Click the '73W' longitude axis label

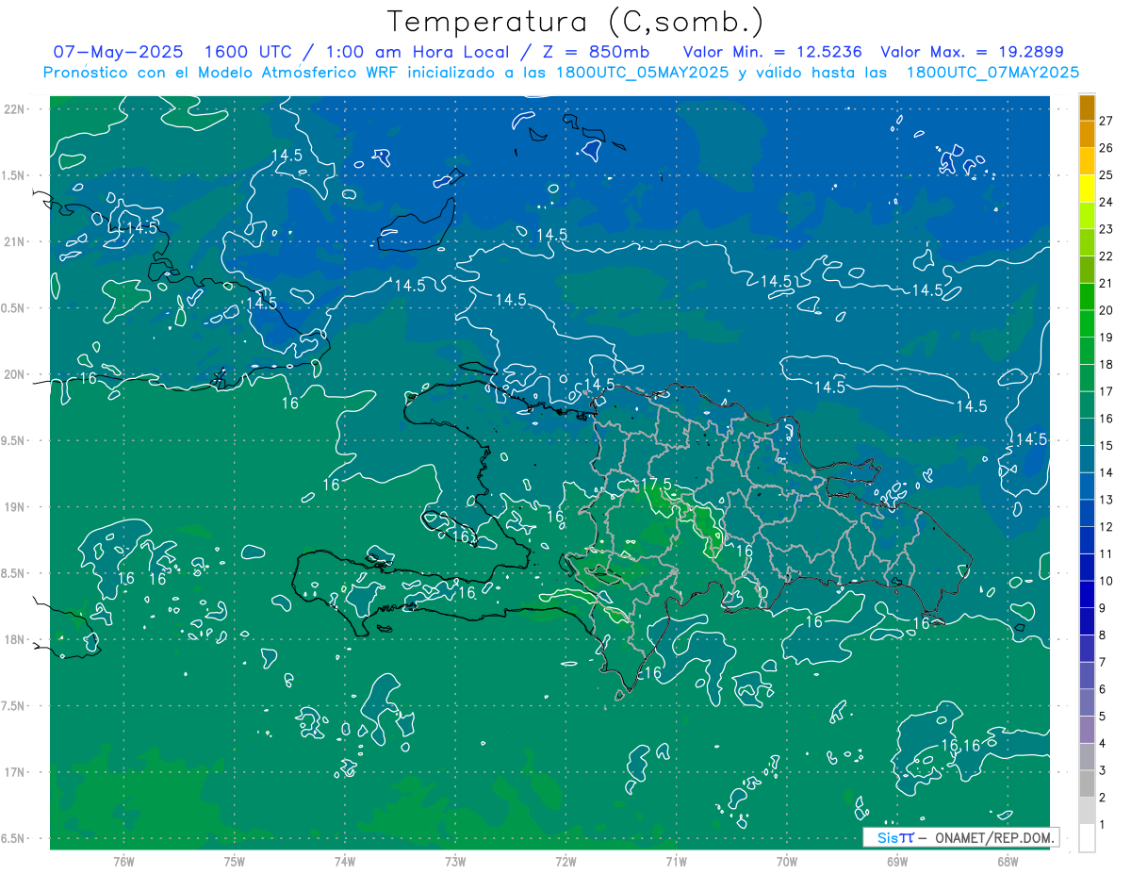point(455,862)
